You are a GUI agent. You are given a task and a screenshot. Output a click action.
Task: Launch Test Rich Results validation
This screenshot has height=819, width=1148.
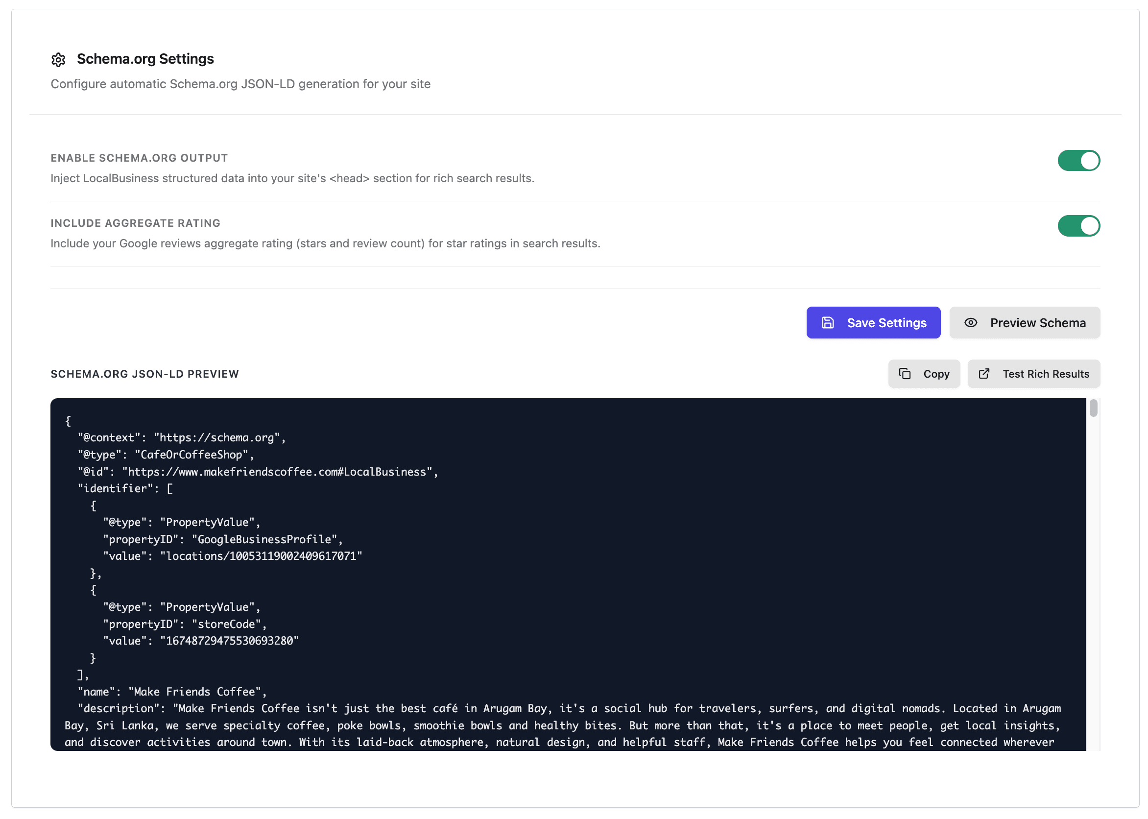point(1033,374)
